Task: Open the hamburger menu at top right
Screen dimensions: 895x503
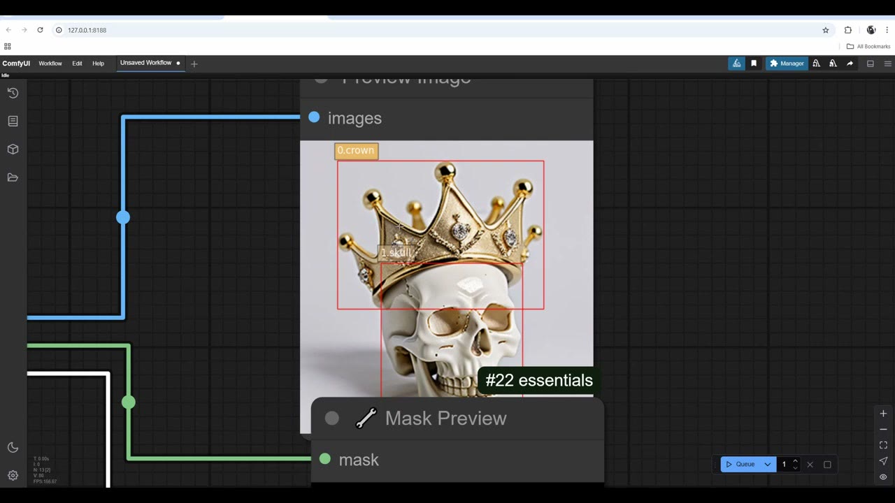Action: click(x=888, y=64)
